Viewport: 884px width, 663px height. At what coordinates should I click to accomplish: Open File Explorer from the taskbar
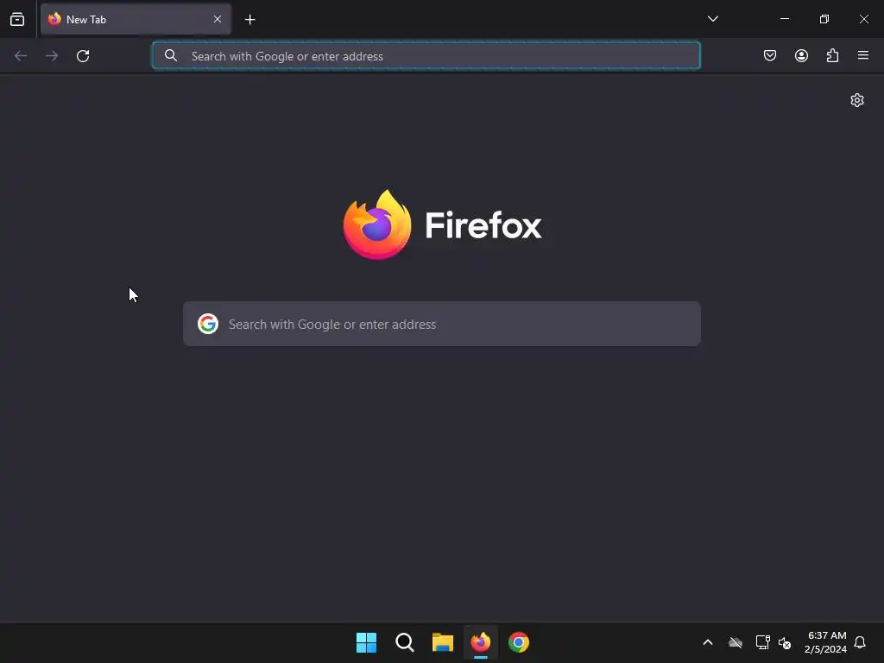click(443, 642)
